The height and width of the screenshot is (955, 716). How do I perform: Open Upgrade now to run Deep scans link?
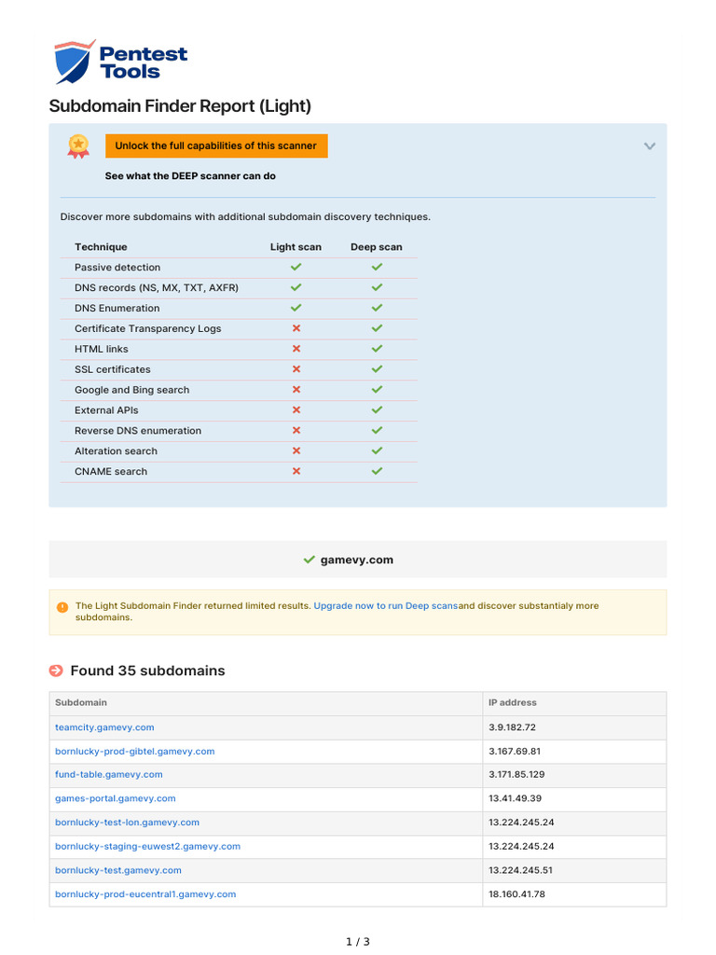[x=385, y=606]
